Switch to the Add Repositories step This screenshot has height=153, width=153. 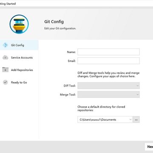[19, 70]
